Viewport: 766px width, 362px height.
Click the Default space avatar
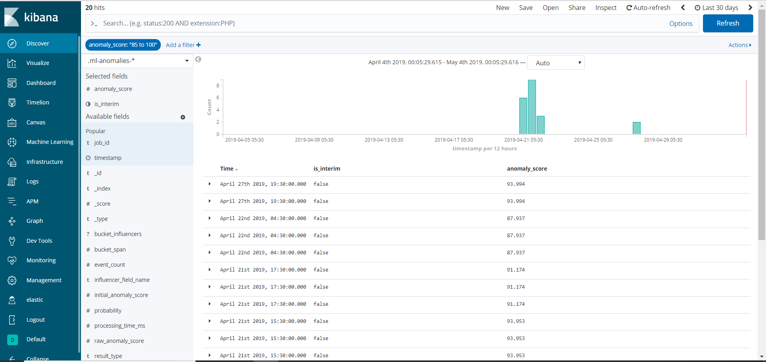coord(12,339)
